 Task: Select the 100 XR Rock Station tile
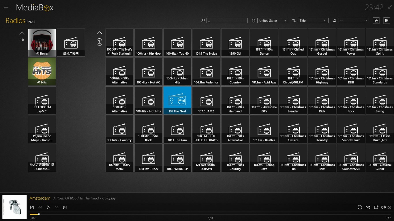coord(119,43)
